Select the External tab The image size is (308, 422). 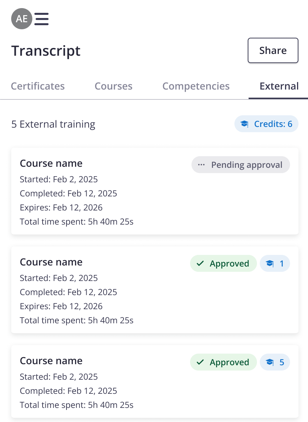click(279, 86)
